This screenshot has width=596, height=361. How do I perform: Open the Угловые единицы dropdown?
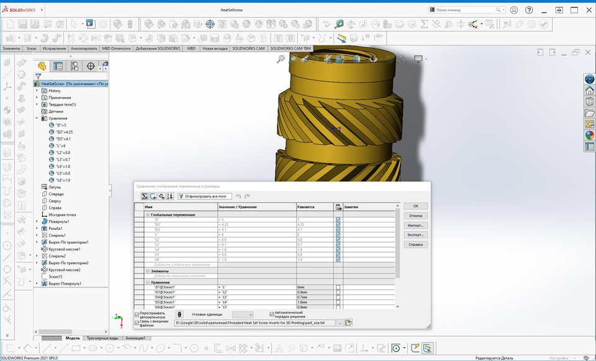click(x=242, y=314)
